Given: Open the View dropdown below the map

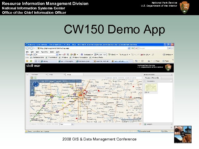Looking at the screenshot, I should pyautogui.click(x=67, y=124).
